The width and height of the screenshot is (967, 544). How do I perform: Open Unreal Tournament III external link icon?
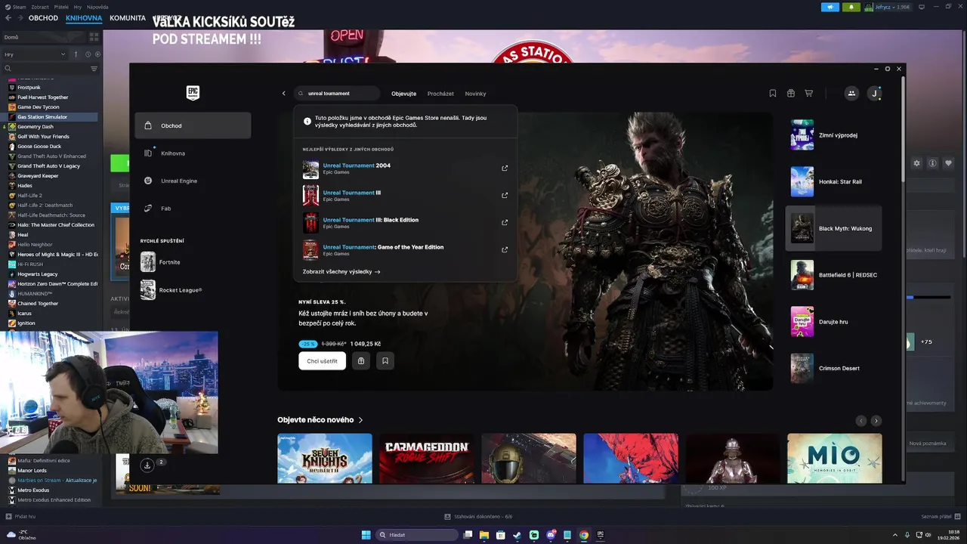[505, 195]
